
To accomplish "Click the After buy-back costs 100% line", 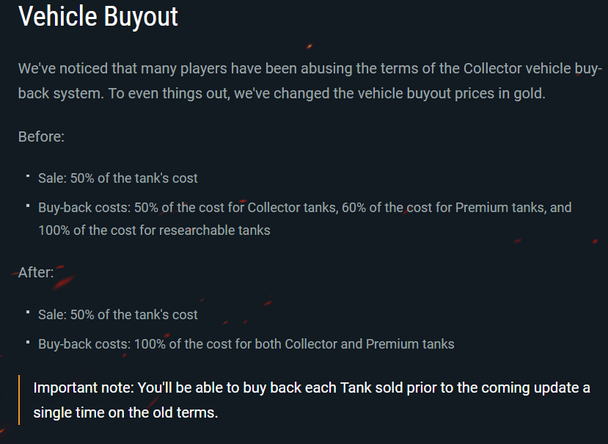I will (246, 344).
